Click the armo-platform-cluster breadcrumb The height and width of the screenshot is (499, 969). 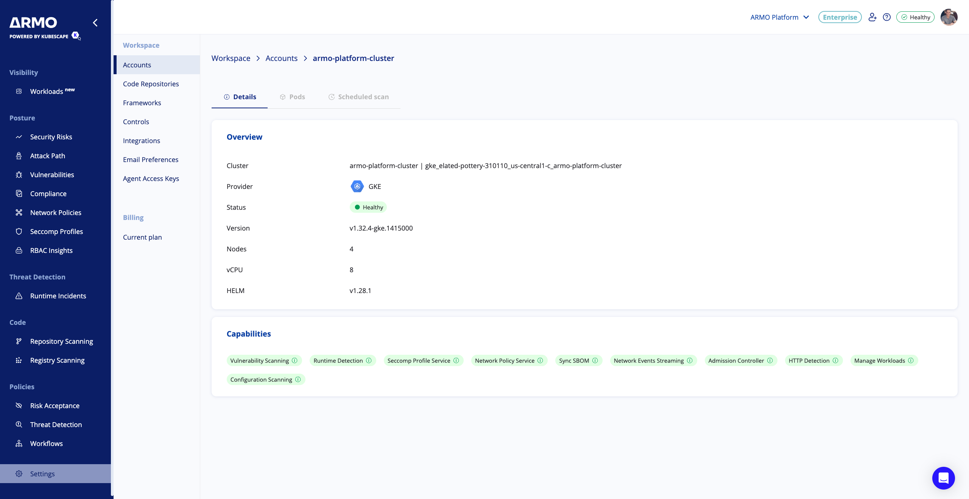tap(354, 58)
